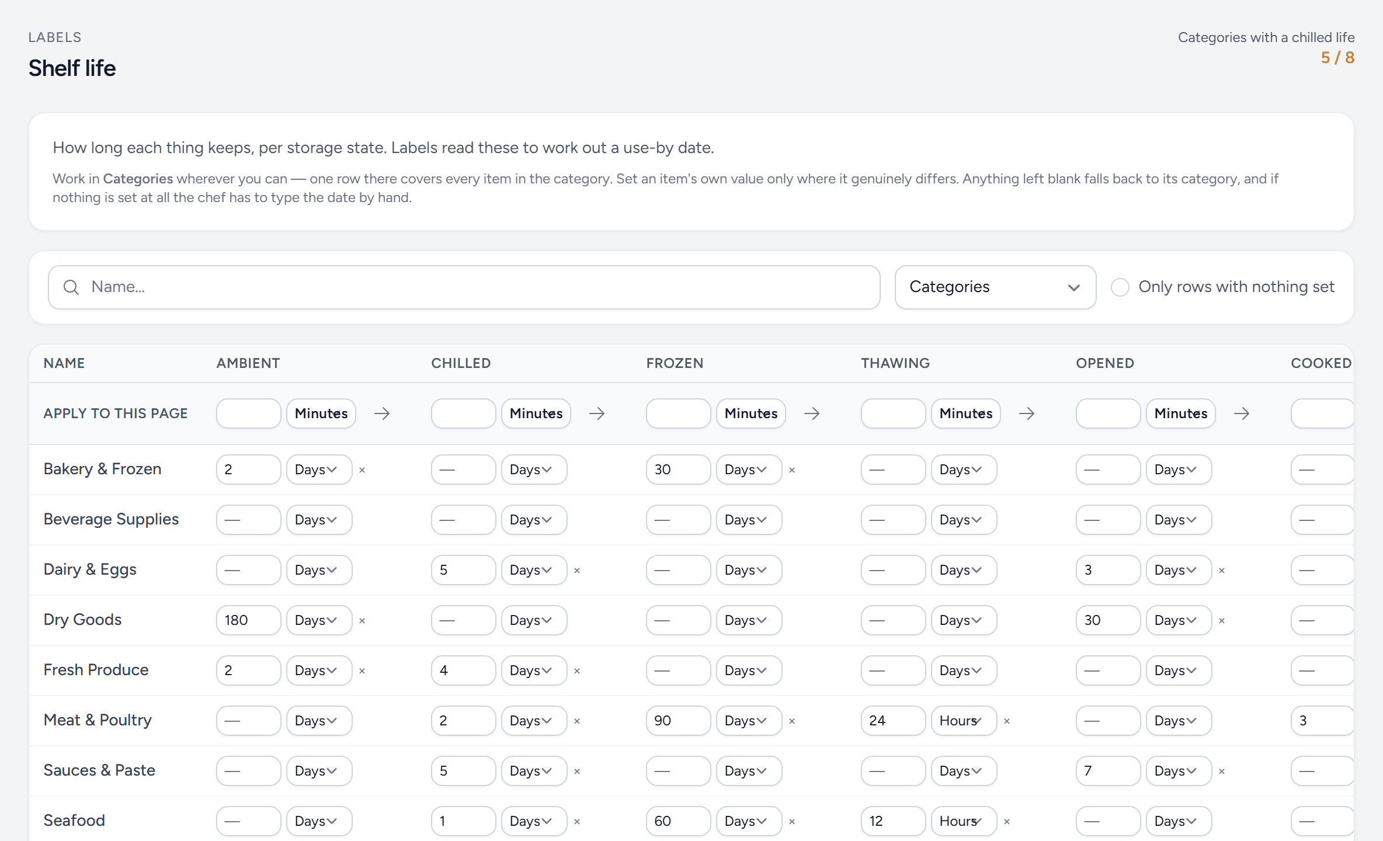The height and width of the screenshot is (841, 1383).
Task: Click the search magnifier icon
Action: (x=71, y=287)
